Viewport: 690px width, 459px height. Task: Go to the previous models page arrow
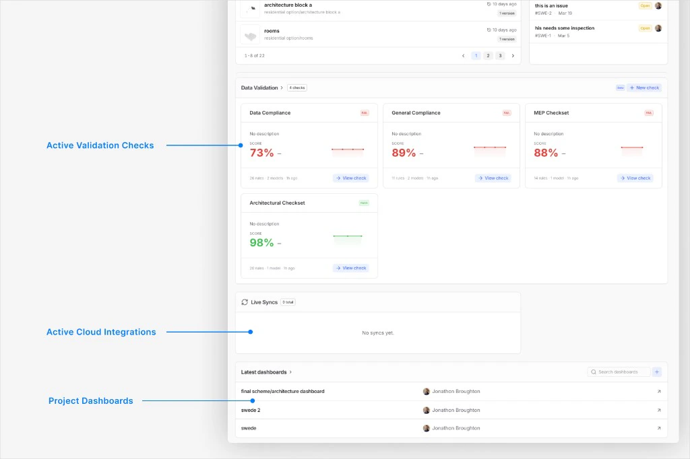(464, 56)
